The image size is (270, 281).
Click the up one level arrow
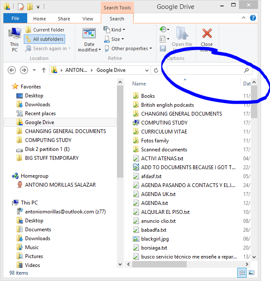(43, 70)
